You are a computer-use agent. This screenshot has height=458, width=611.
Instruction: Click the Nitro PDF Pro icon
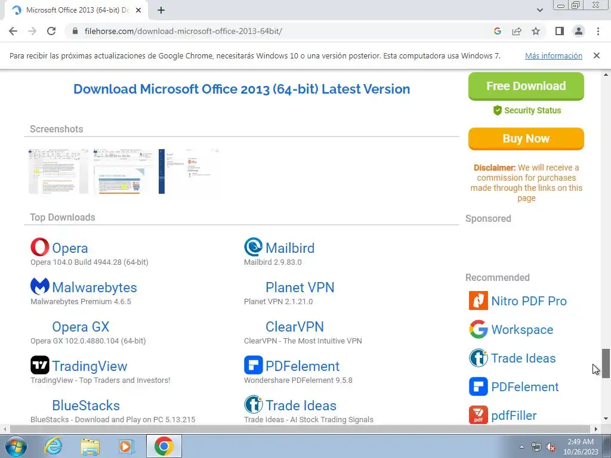tap(478, 301)
